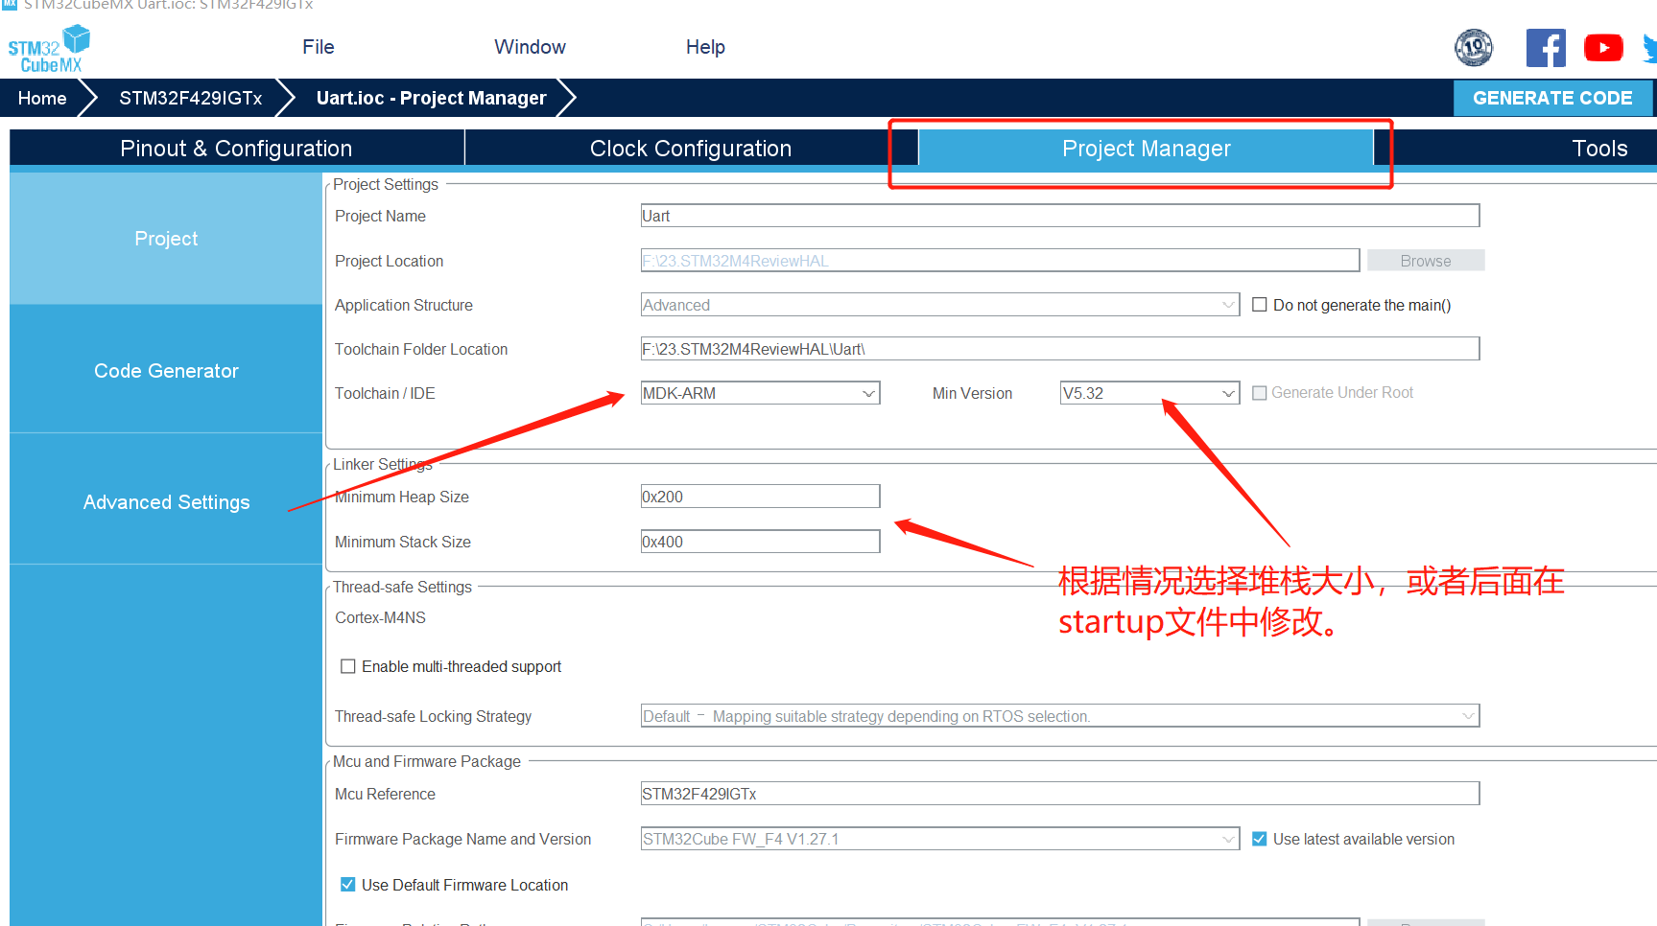Open the Help menu
Viewport: 1657px width, 926px height.
click(x=705, y=47)
